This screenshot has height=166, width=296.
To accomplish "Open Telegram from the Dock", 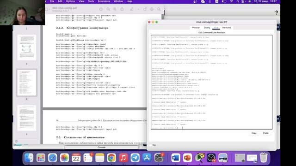I will pos(135,158).
